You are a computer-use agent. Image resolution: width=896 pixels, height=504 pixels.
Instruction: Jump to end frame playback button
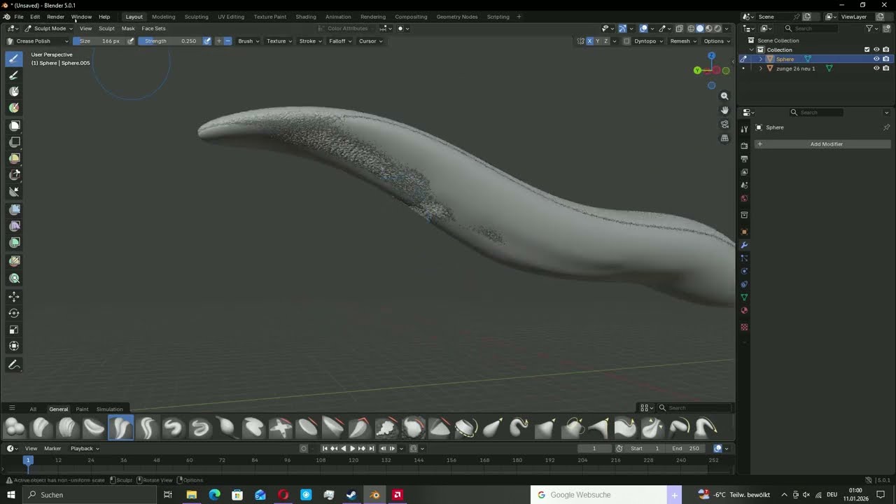pos(371,449)
